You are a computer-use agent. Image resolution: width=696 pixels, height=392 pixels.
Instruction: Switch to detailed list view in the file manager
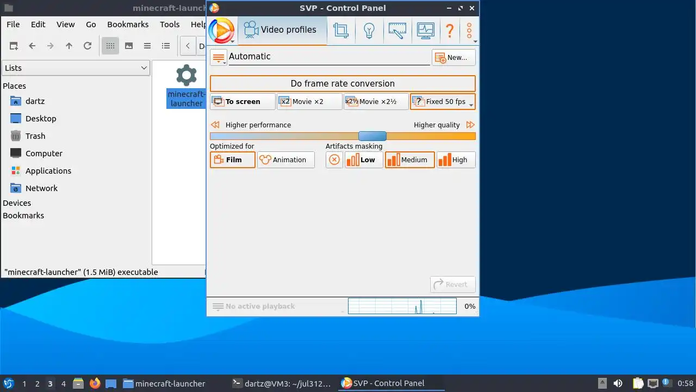(166, 46)
